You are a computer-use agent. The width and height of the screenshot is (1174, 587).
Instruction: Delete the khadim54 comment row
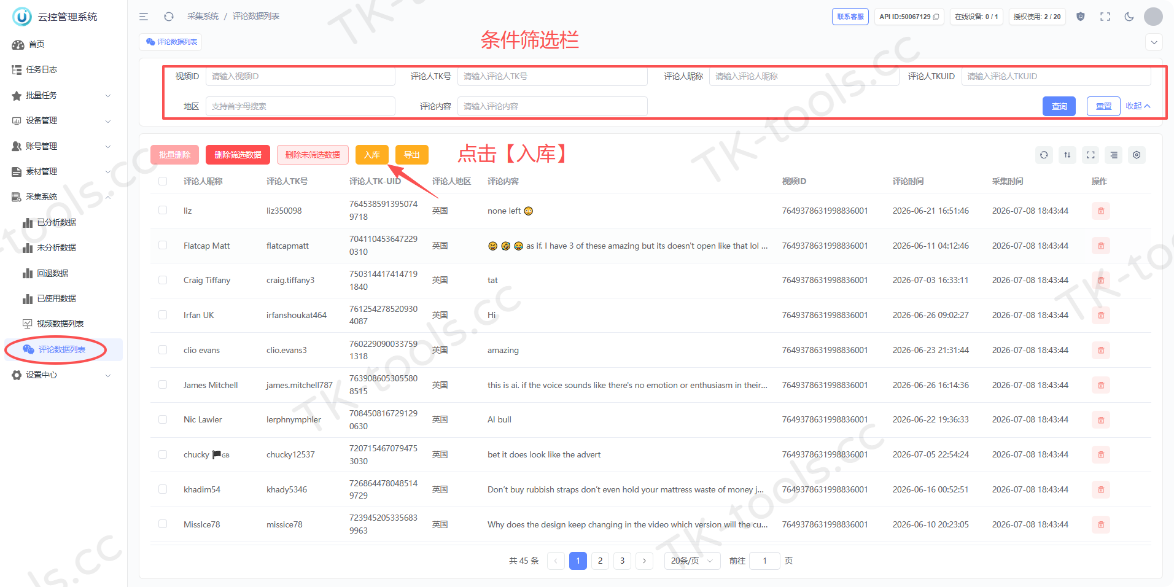(x=1101, y=489)
